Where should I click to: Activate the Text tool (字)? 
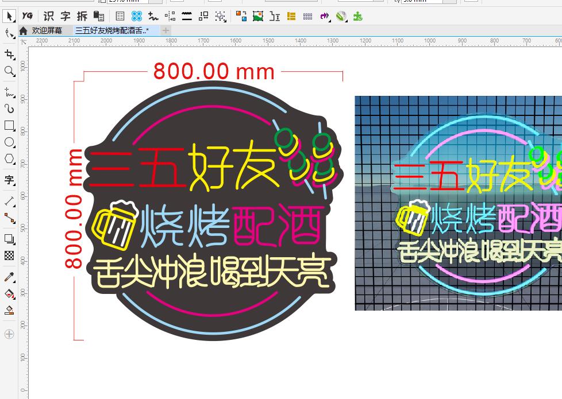(9, 180)
